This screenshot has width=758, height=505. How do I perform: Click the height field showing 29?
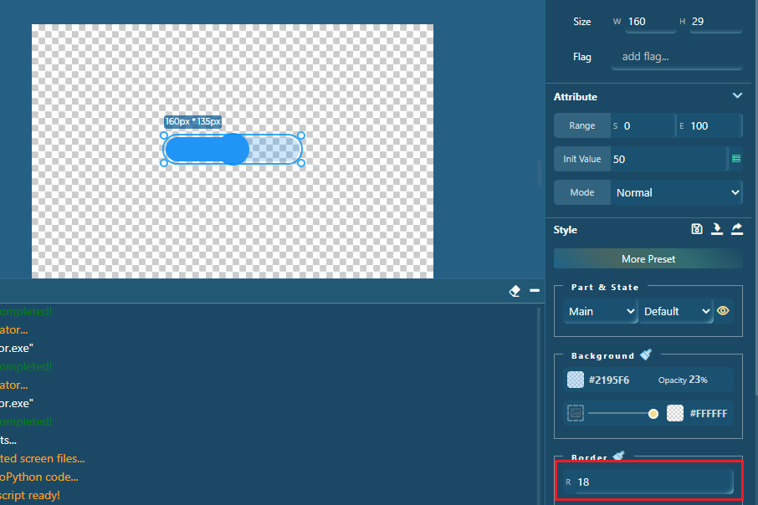715,22
